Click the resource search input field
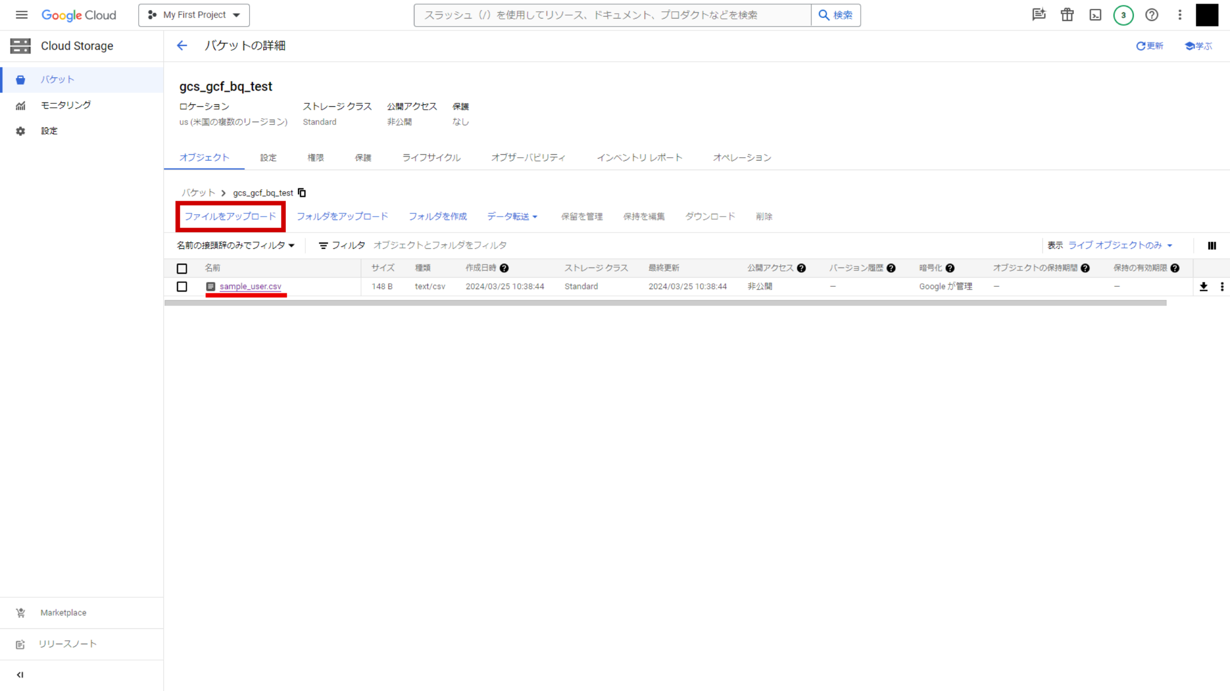 [612, 15]
